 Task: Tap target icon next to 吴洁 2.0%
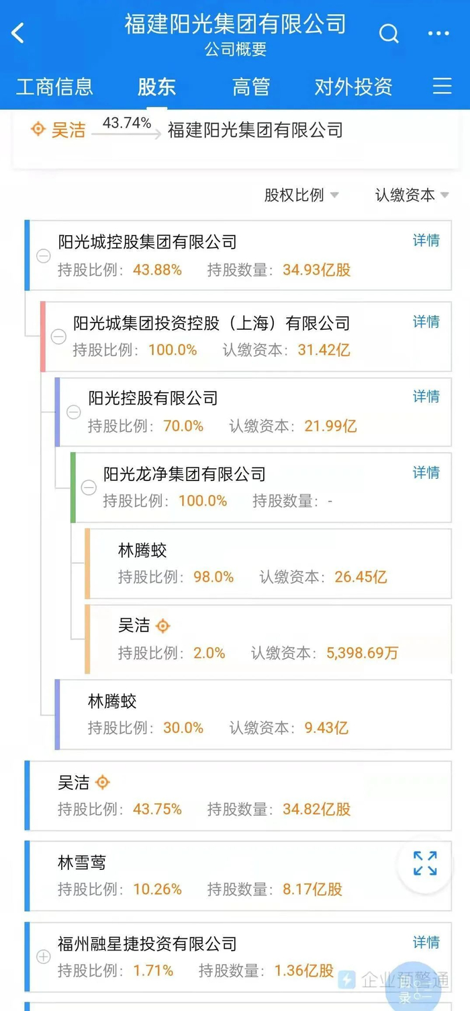point(162,626)
